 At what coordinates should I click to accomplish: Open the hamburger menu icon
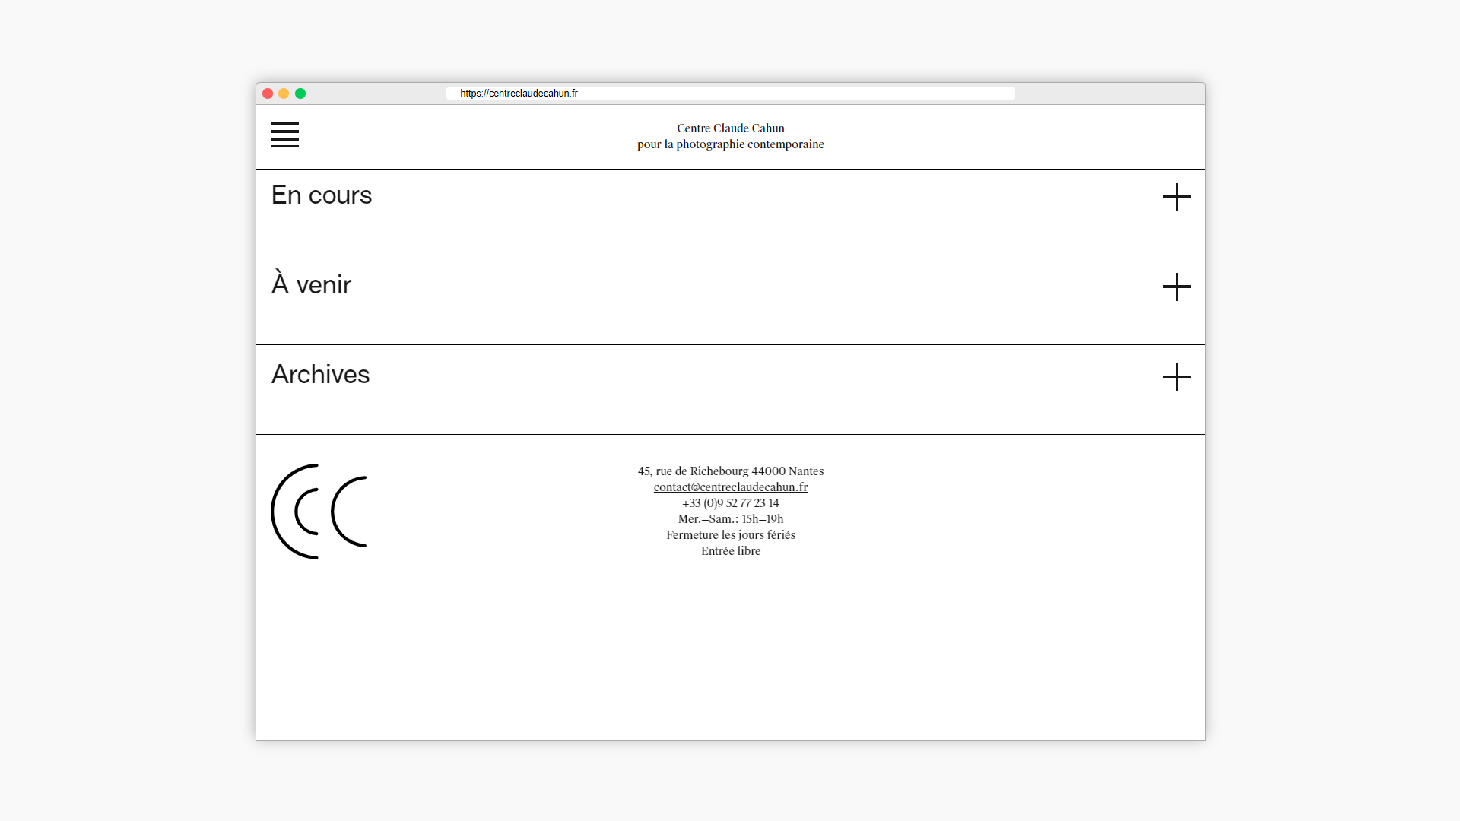284,135
